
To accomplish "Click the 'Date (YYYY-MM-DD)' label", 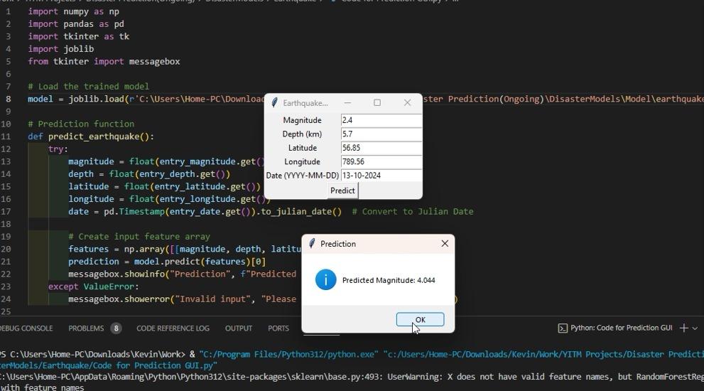I will pos(302,176).
